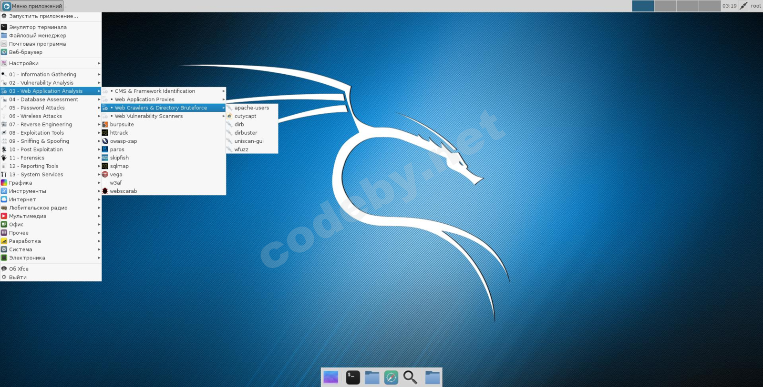Open the rightmost folder icon in dock
The height and width of the screenshot is (387, 763).
coord(433,377)
